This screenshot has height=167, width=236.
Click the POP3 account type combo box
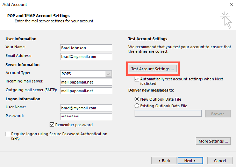coord(86,74)
